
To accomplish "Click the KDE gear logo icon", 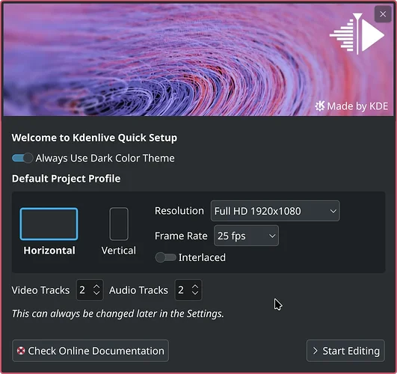I will [320, 106].
